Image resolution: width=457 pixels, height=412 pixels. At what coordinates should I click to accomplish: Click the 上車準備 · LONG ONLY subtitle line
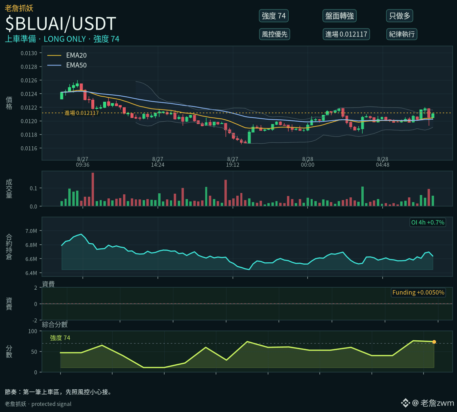tap(62, 39)
